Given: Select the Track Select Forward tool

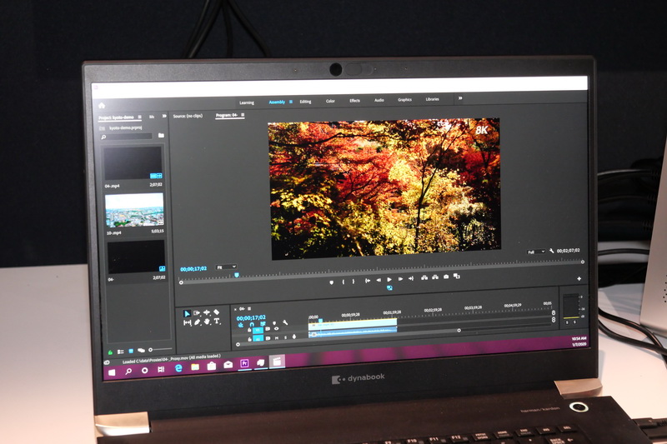Looking at the screenshot, I should 197,313.
